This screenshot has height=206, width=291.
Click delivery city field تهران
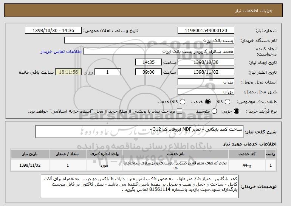(x=206, y=92)
